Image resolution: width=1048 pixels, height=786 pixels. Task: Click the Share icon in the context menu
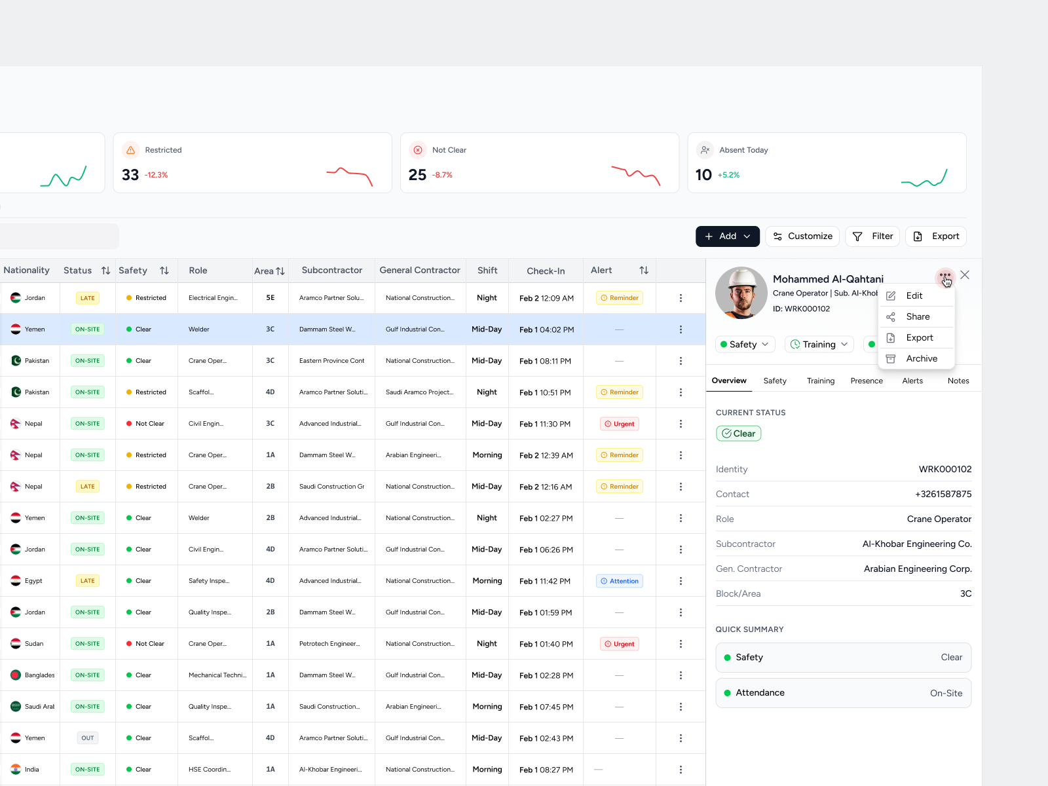[891, 316]
